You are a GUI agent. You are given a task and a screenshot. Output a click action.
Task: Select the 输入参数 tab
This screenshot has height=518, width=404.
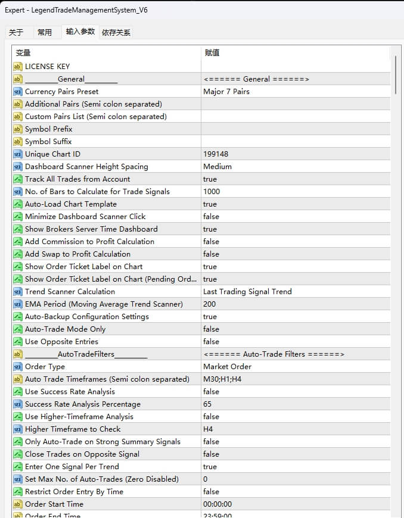pos(80,32)
